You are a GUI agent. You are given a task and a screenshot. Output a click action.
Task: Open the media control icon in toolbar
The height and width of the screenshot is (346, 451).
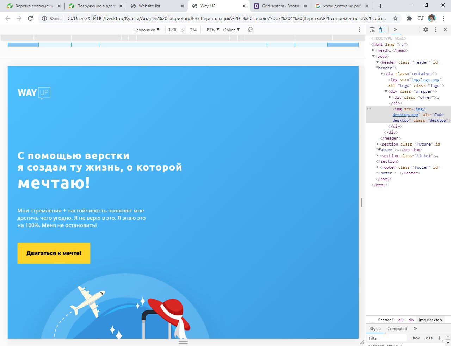coord(420,18)
